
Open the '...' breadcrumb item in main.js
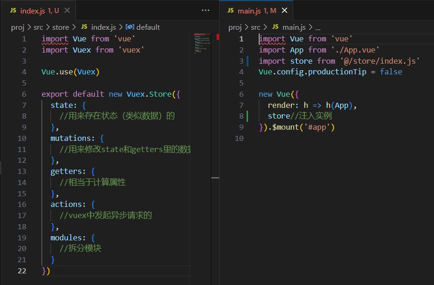[x=318, y=28]
